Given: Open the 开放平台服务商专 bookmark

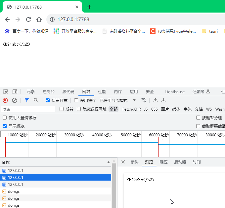Looking at the screenshot, I should (x=75, y=31).
